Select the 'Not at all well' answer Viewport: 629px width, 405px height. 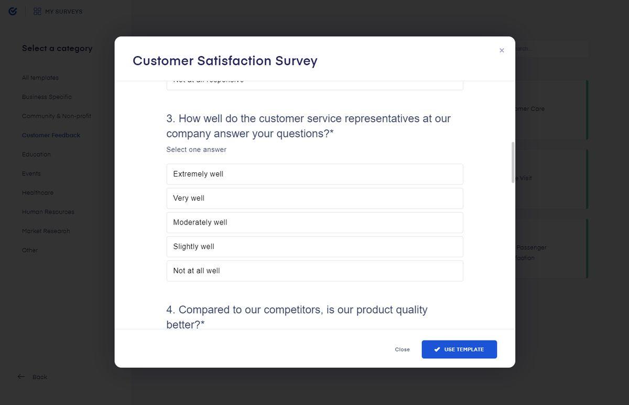[x=314, y=270]
